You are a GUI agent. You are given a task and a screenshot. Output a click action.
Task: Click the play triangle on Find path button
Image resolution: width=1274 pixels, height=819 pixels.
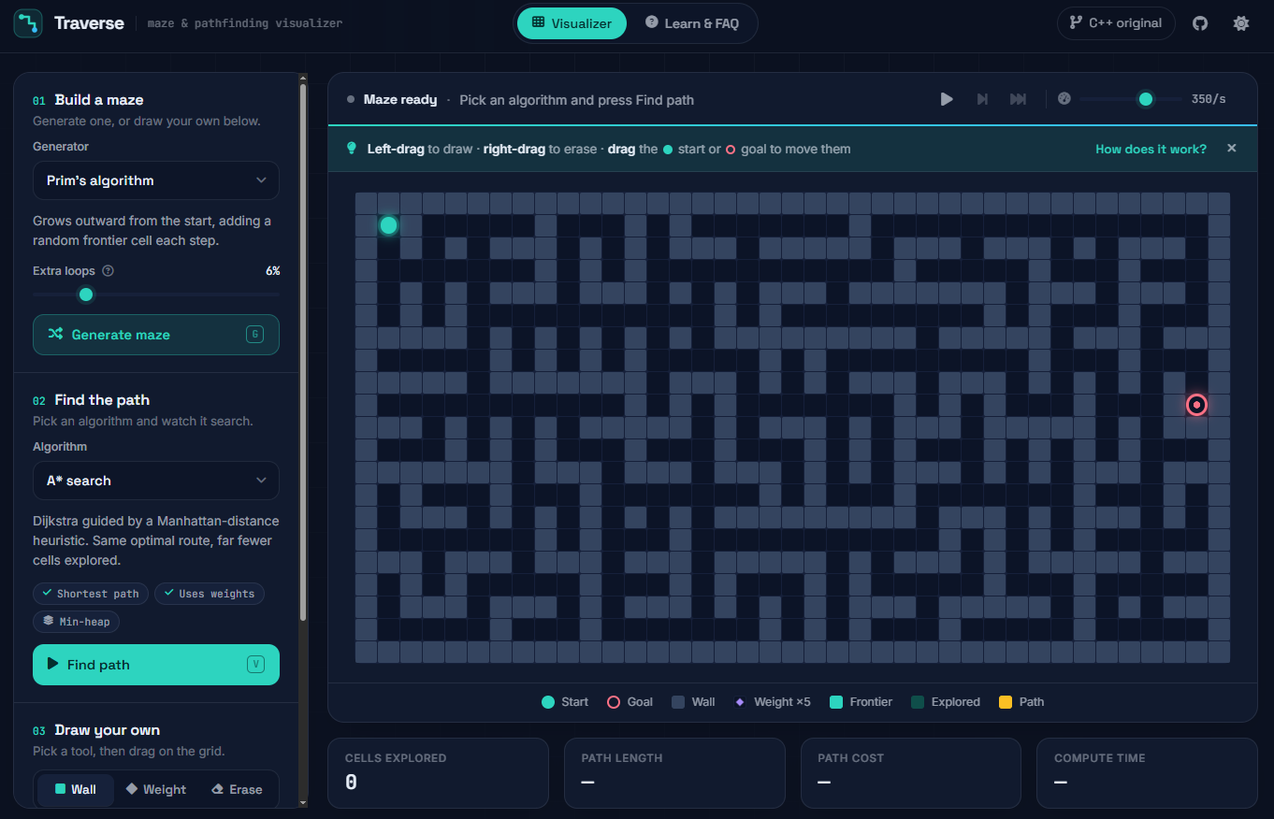(x=53, y=665)
